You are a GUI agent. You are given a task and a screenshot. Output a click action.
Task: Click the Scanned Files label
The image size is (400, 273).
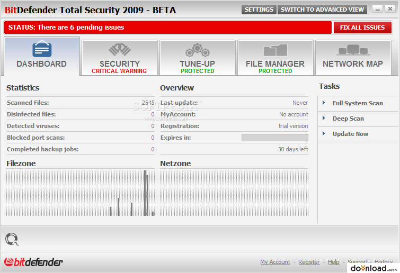(x=28, y=103)
